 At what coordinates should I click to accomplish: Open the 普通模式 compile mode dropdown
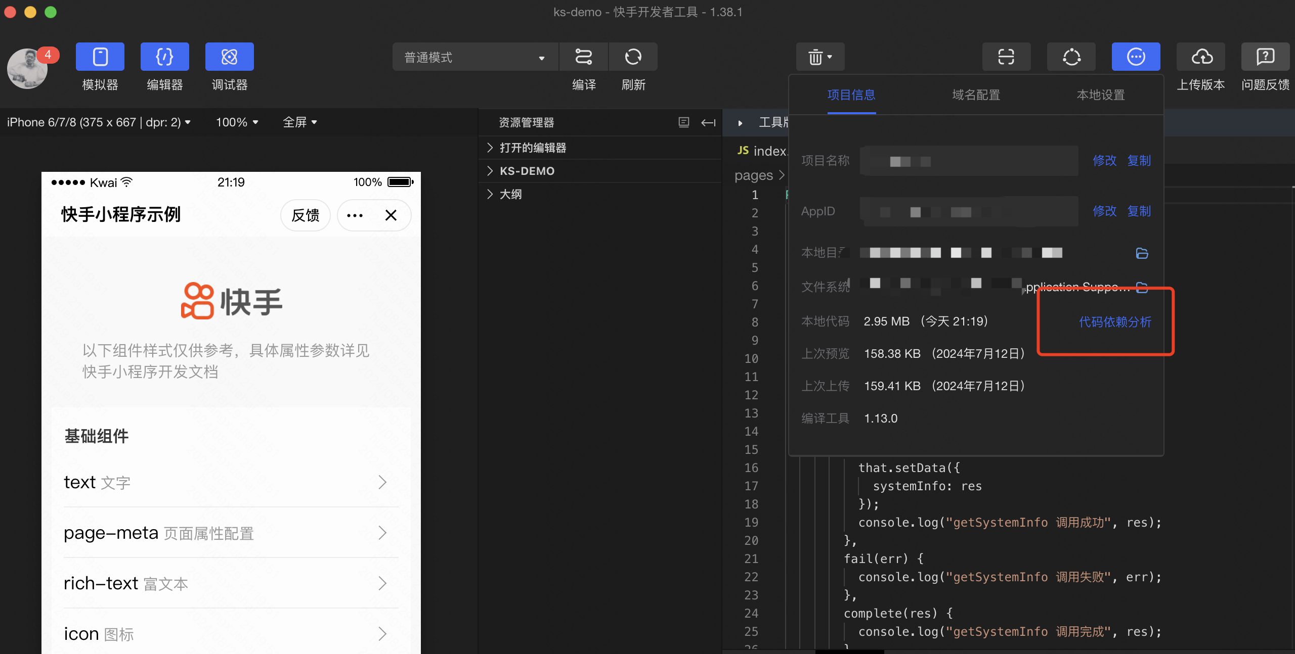pos(476,57)
